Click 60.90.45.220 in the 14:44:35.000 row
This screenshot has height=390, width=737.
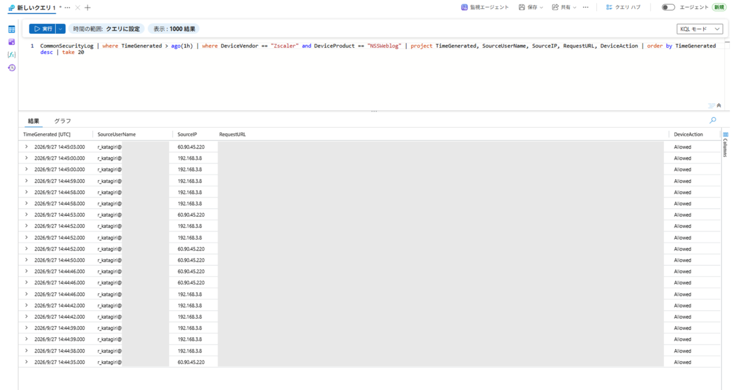[x=191, y=362]
